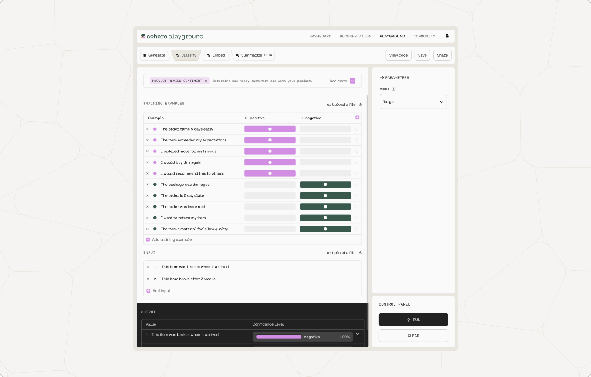
Task: Click the parameters panel collapse arrow icon
Action: 382,77
